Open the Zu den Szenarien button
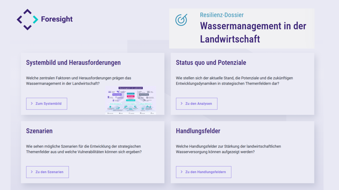This screenshot has width=339, height=190. (47, 172)
